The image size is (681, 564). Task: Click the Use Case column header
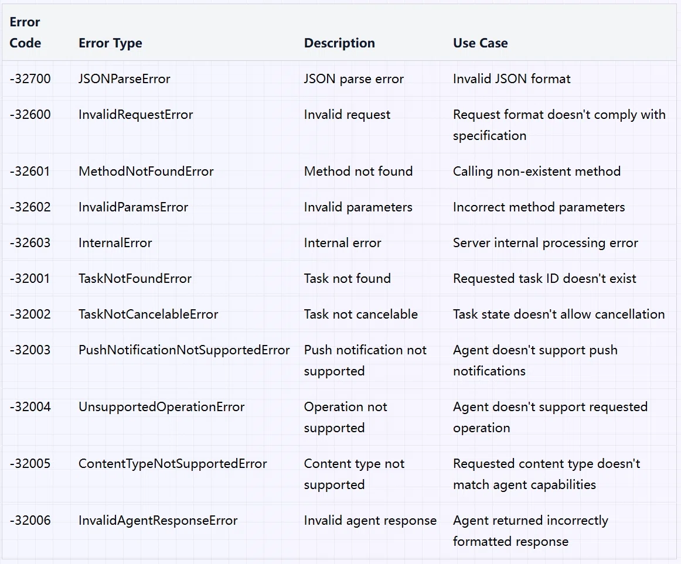480,43
